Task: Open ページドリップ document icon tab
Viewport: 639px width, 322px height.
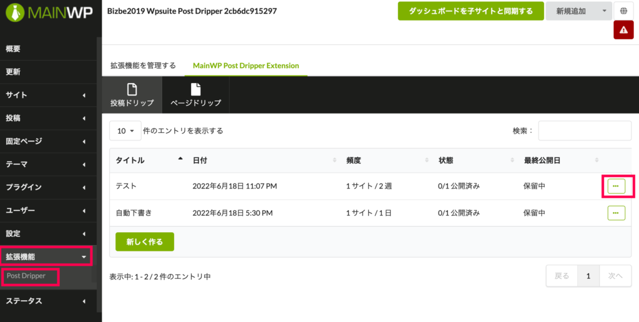Action: tap(195, 95)
